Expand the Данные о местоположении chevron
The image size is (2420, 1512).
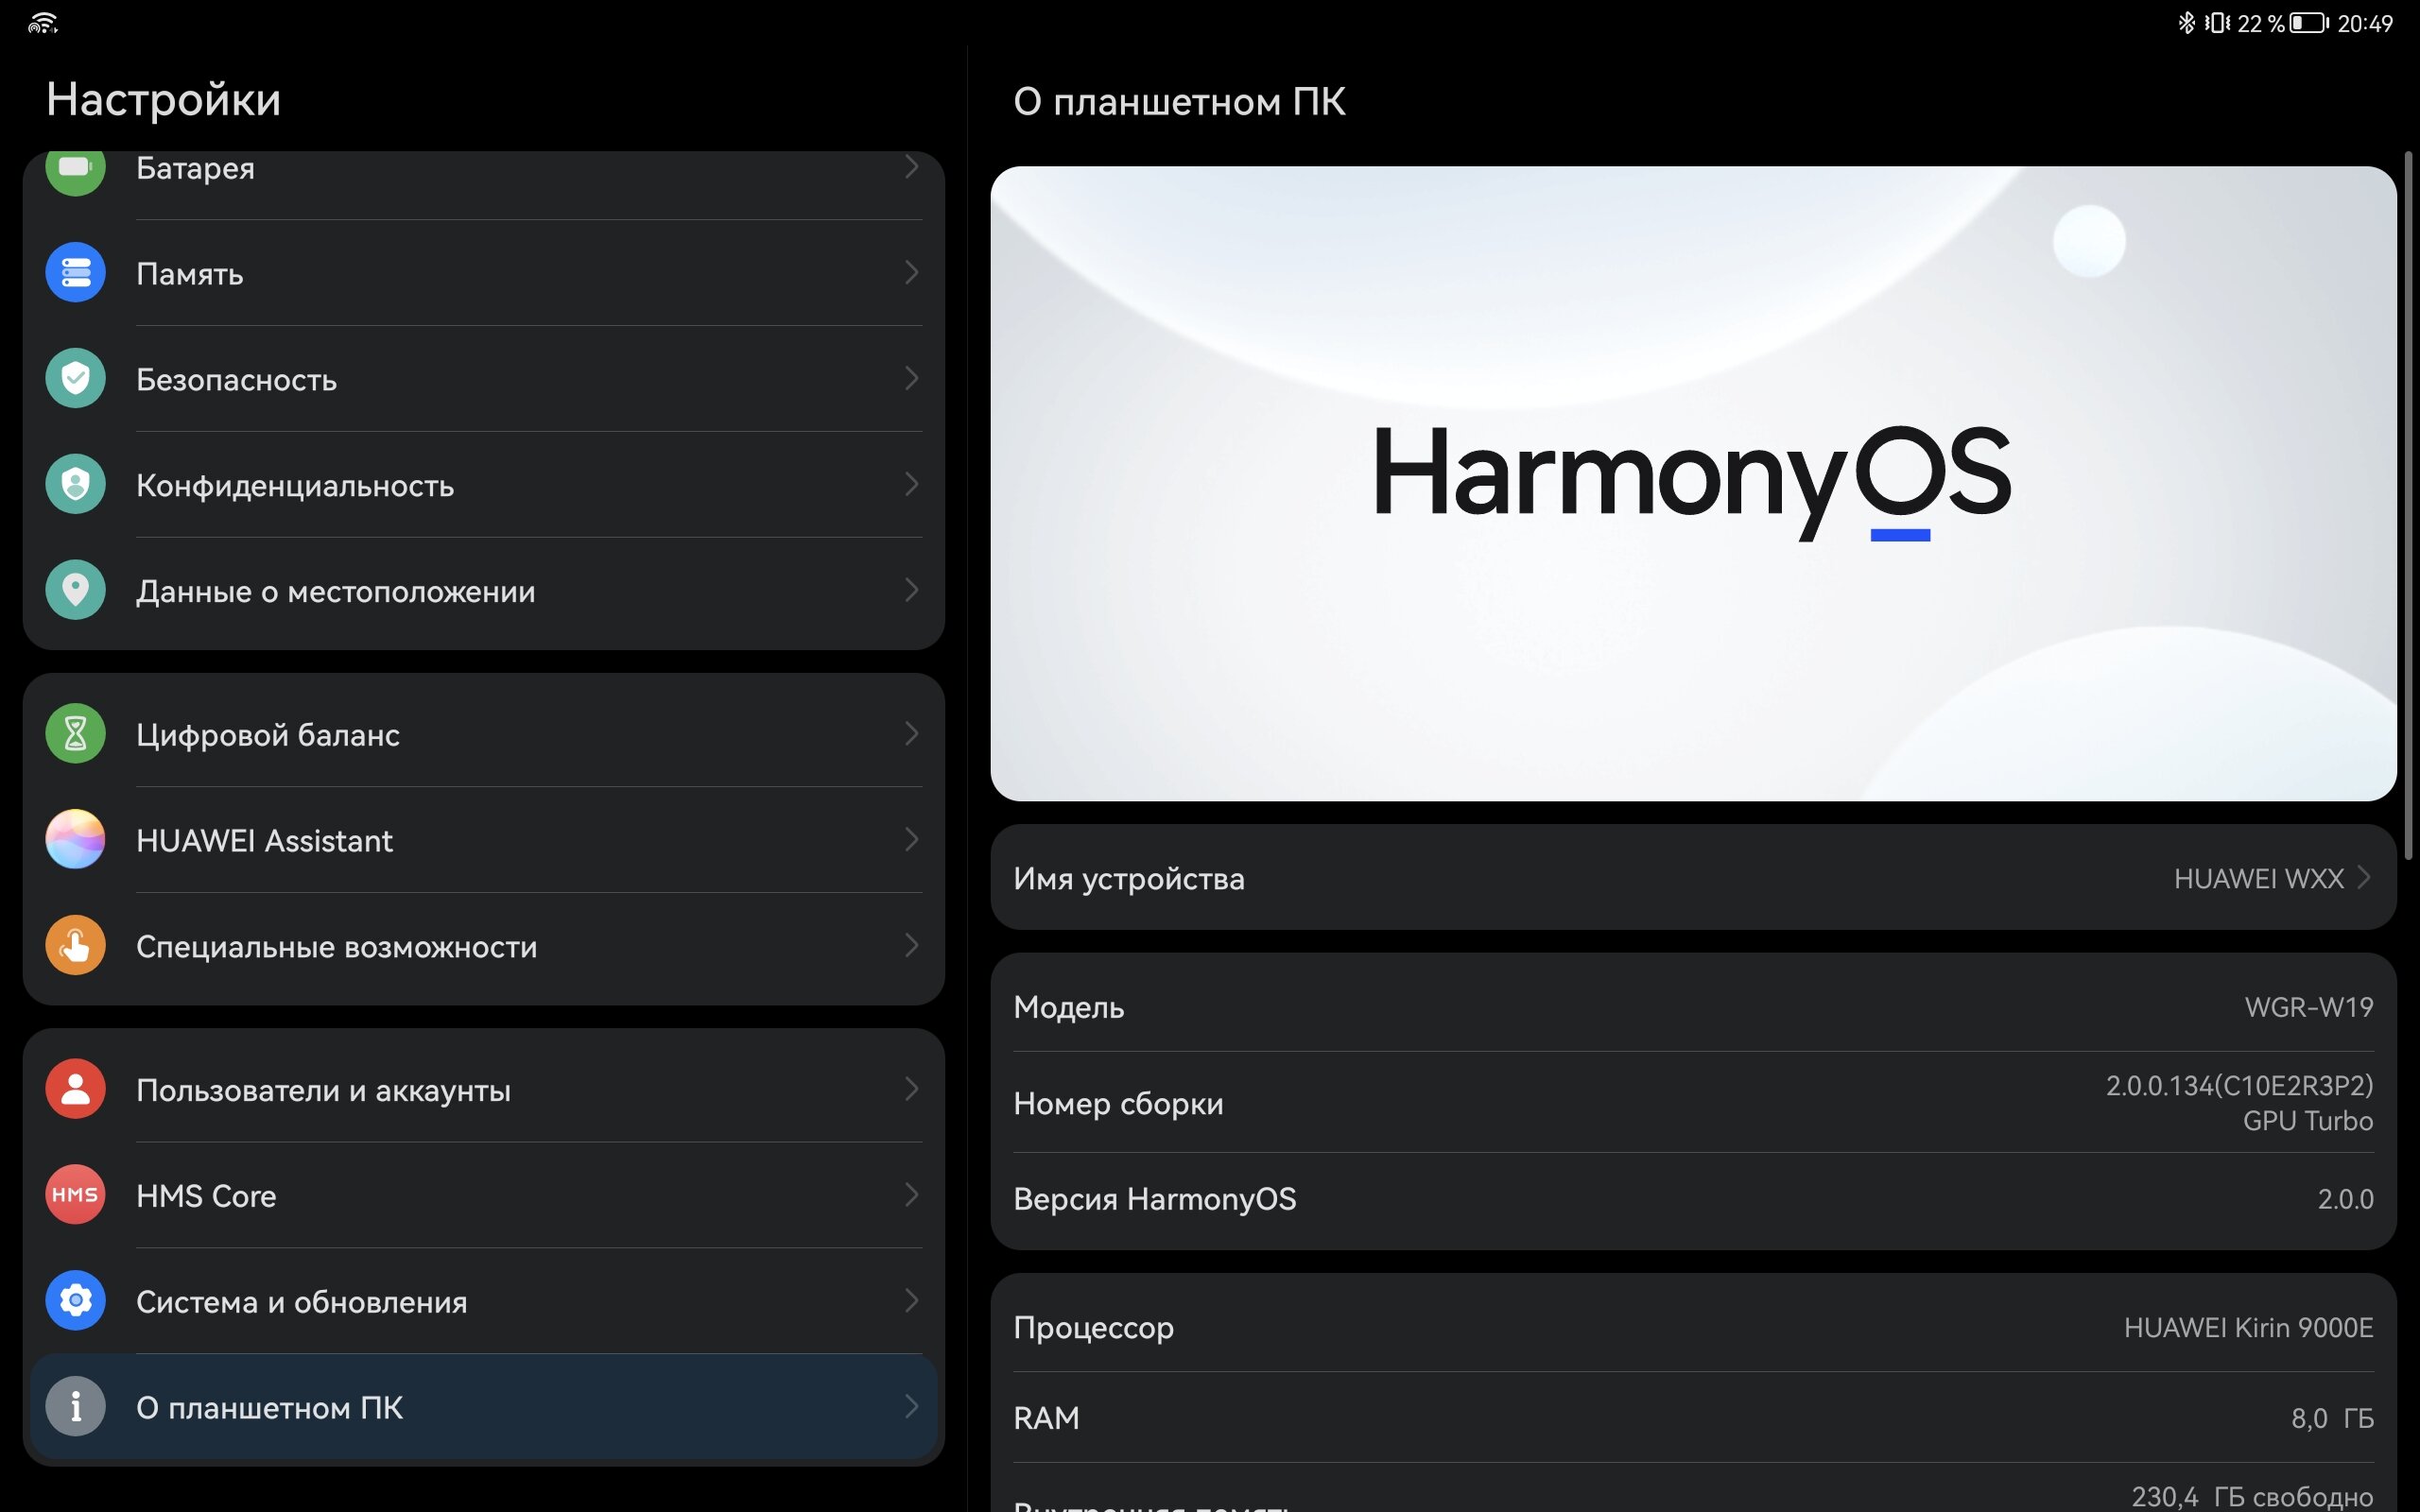[911, 590]
